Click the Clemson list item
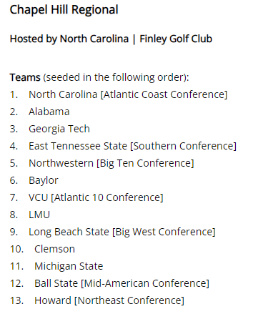 [x=54, y=249]
